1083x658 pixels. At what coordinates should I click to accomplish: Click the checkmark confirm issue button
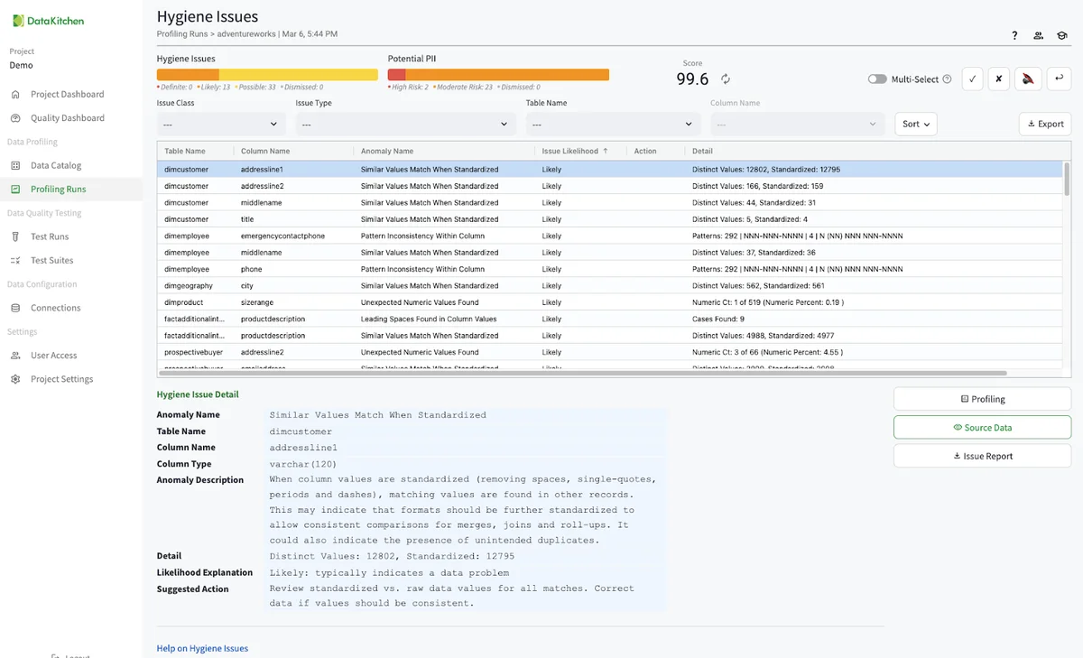(x=972, y=79)
